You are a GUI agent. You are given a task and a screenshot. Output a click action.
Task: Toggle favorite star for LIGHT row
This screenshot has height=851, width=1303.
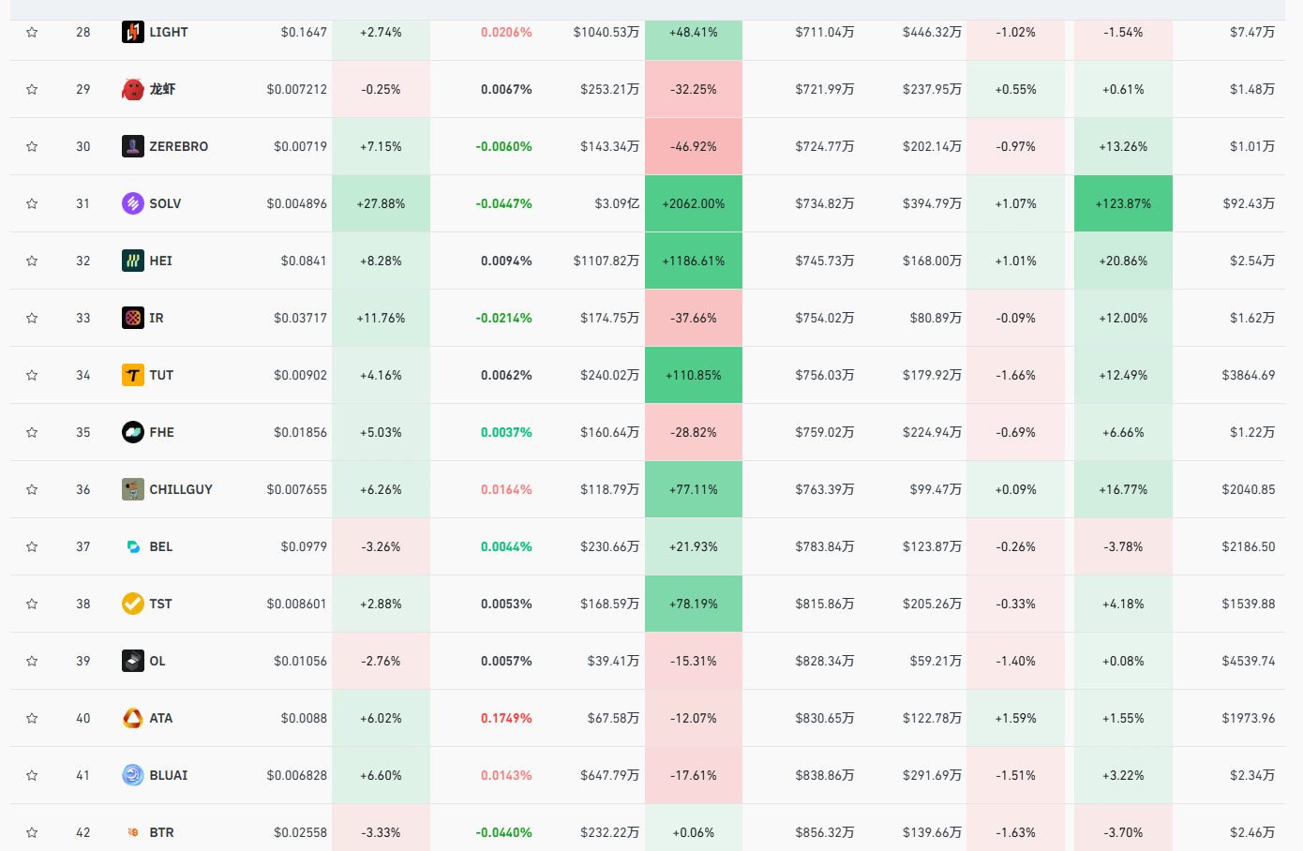click(x=32, y=32)
